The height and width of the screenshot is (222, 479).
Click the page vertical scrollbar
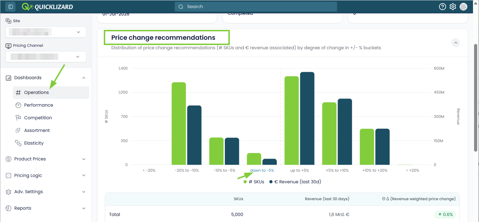[475, 99]
